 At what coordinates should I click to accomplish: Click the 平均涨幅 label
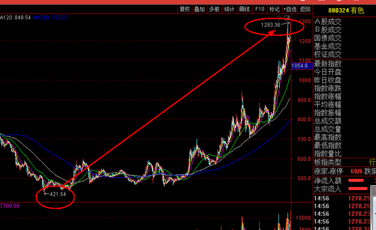[x=328, y=105]
